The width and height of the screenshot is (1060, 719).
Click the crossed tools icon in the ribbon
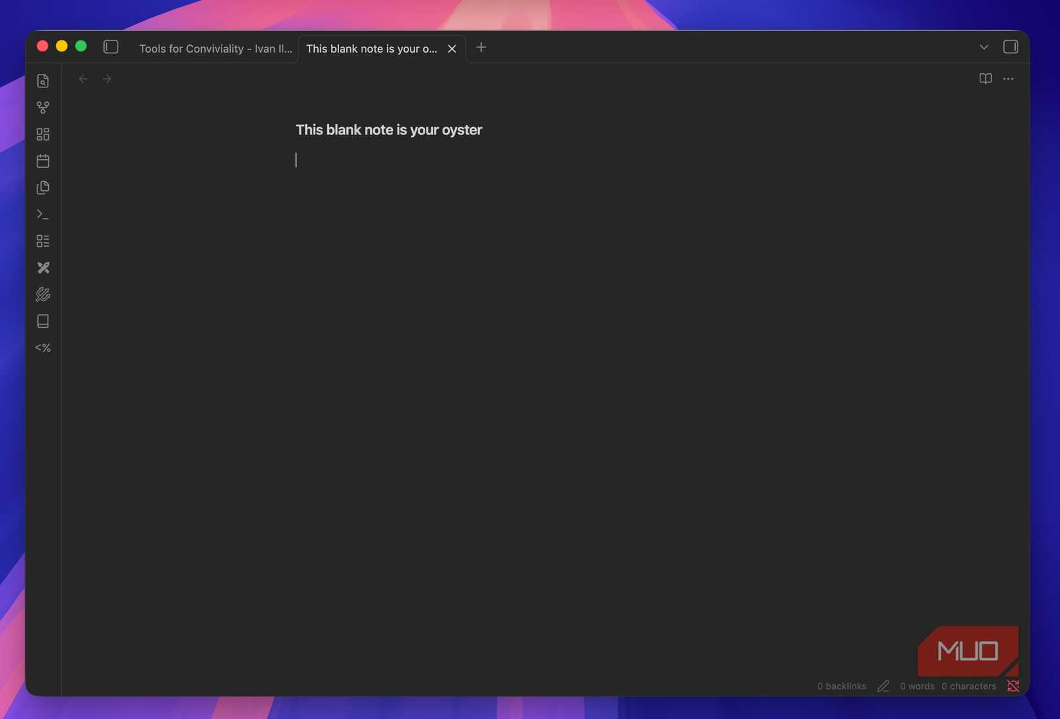tap(43, 267)
